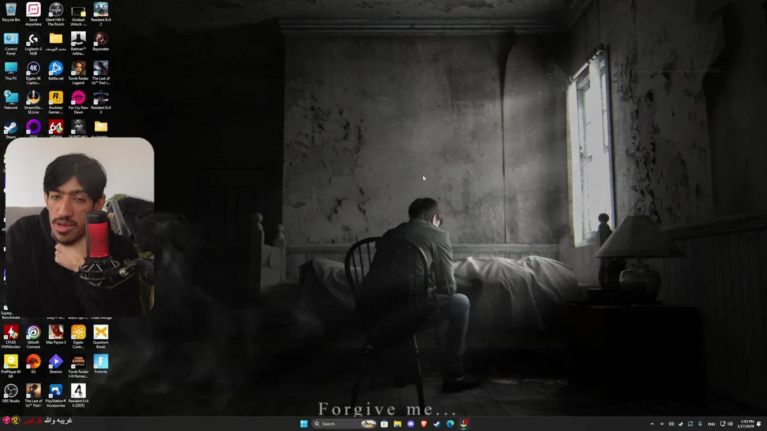Select the Steam shortcut on the desktop
Viewport: 767px width, 431px height.
(11, 129)
